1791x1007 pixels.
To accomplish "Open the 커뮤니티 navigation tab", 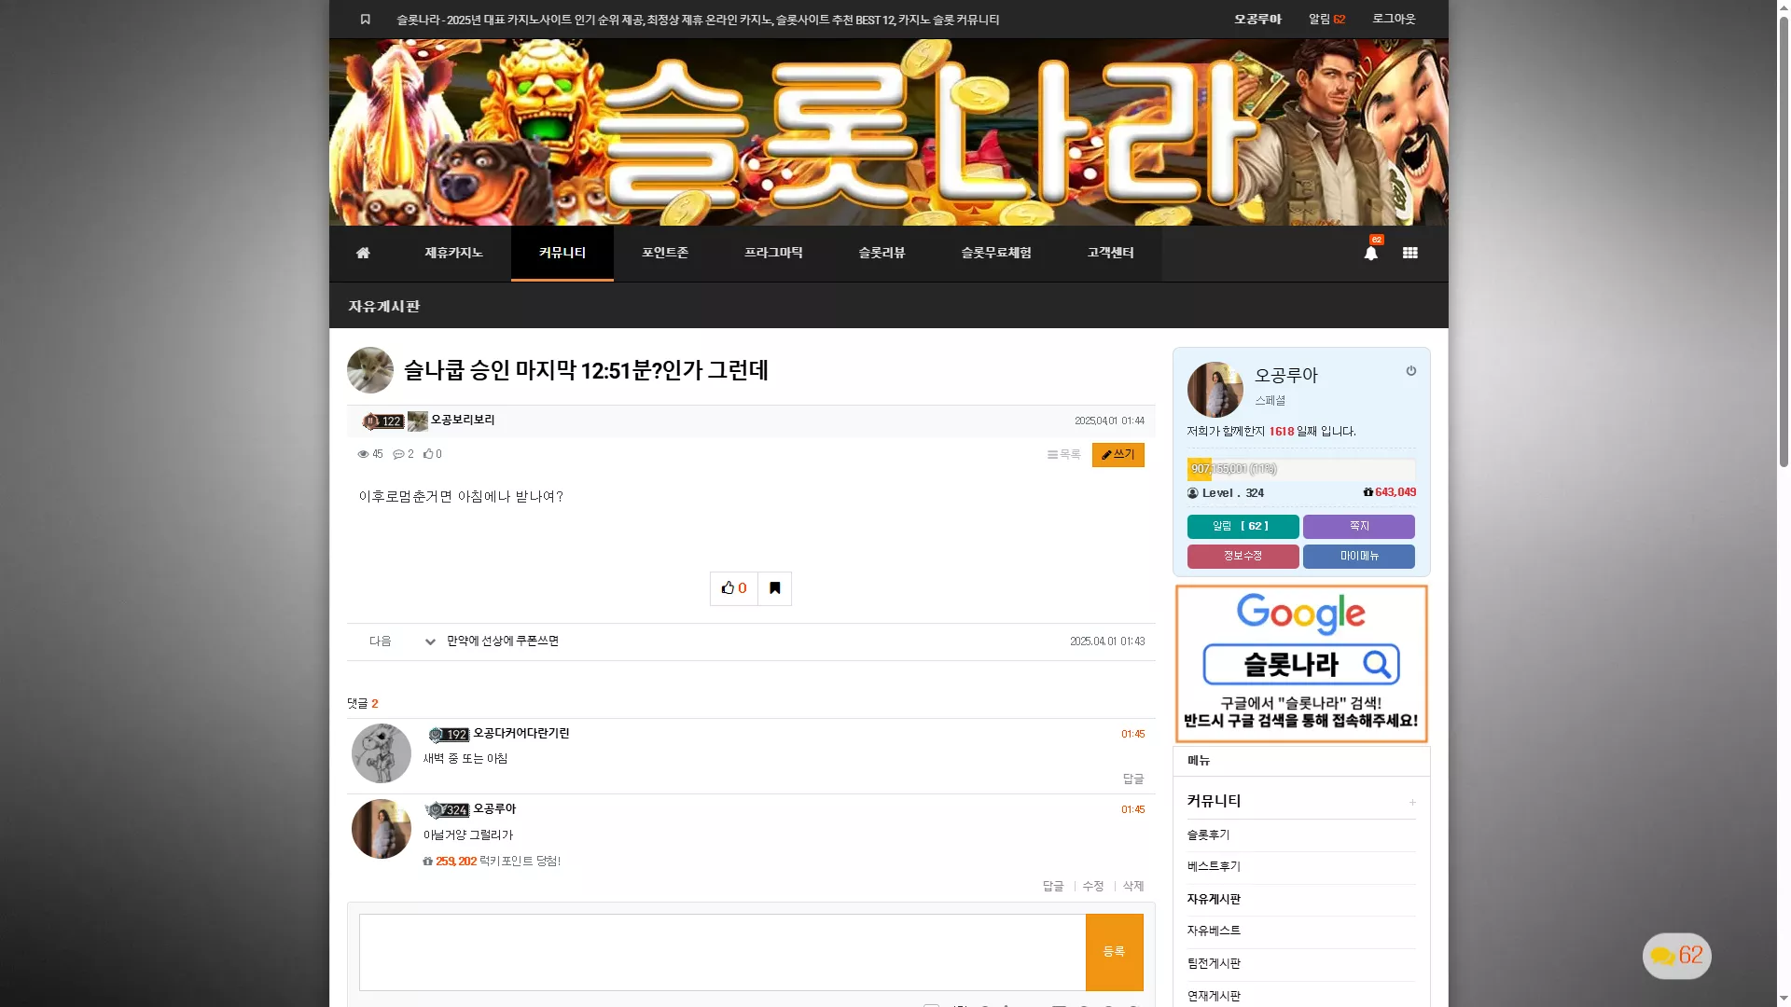I will click(562, 253).
